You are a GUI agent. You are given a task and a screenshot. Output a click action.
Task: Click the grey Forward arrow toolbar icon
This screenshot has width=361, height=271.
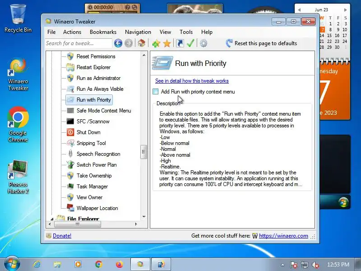(x=129, y=43)
